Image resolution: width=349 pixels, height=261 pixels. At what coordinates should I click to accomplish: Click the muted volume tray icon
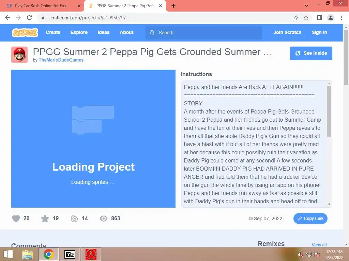[300, 255]
